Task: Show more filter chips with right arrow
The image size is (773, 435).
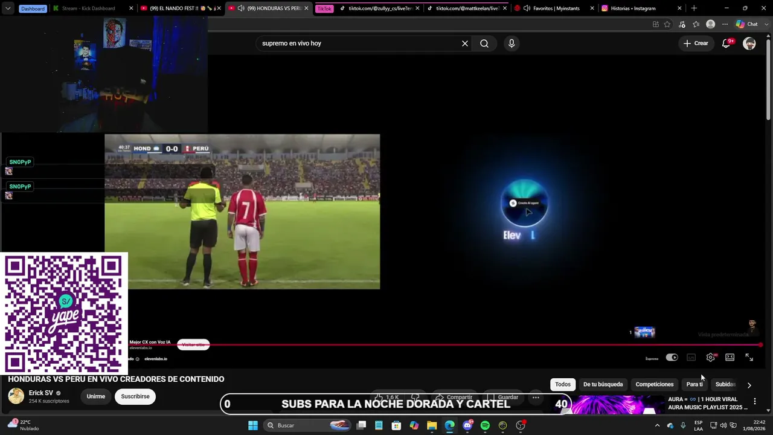Action: [749, 385]
